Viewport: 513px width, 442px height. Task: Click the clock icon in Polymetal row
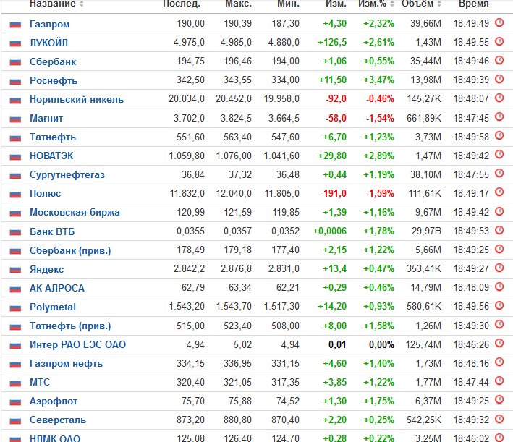[x=499, y=305]
